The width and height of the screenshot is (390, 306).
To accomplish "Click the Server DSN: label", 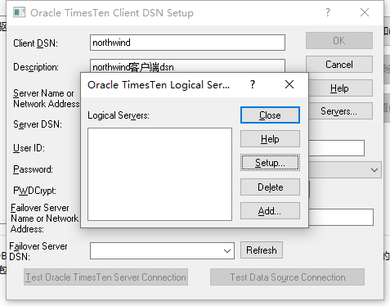I will click(x=38, y=124).
